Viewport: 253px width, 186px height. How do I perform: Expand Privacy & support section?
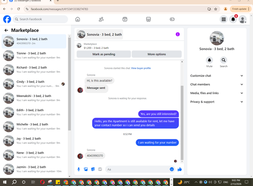[x=217, y=102]
